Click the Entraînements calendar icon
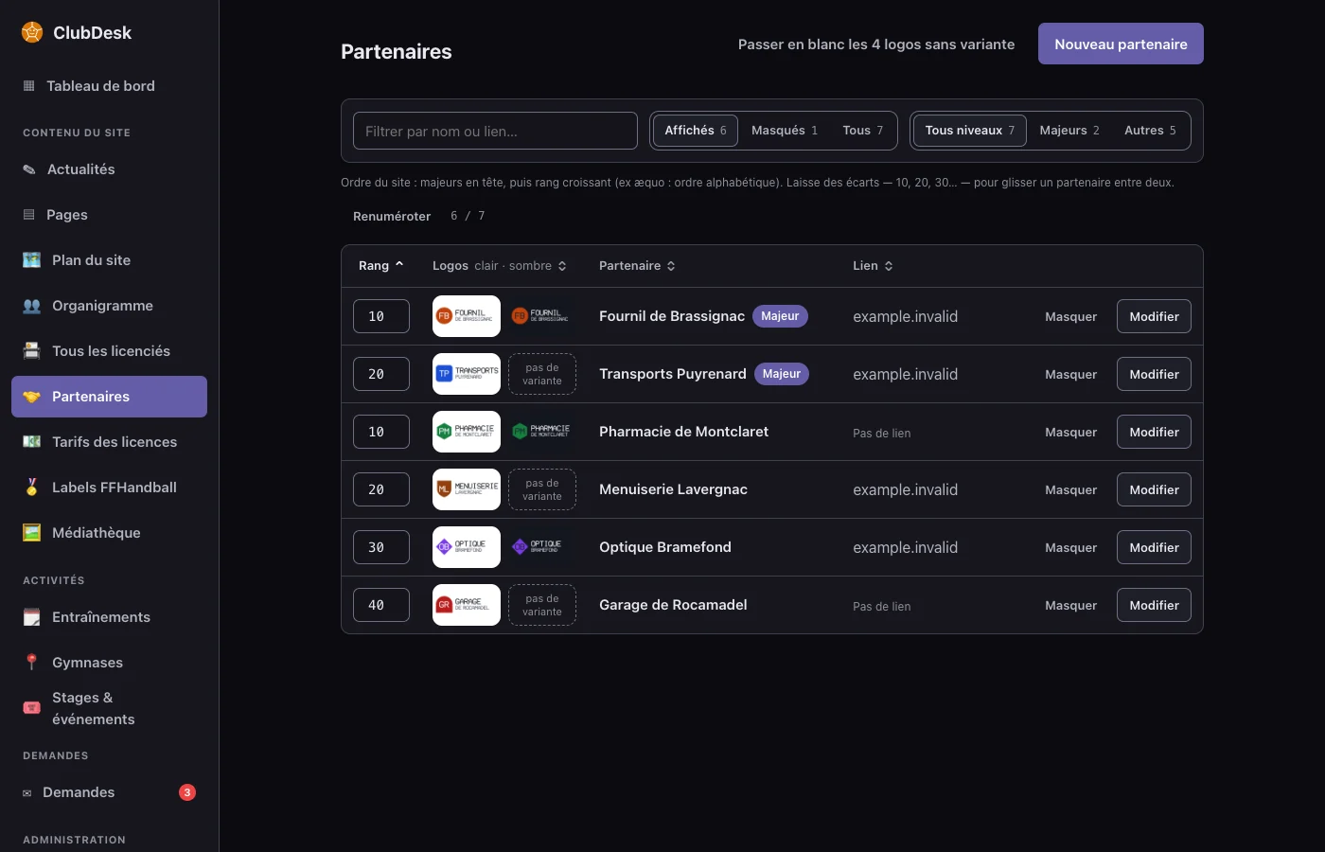 pos(32,617)
